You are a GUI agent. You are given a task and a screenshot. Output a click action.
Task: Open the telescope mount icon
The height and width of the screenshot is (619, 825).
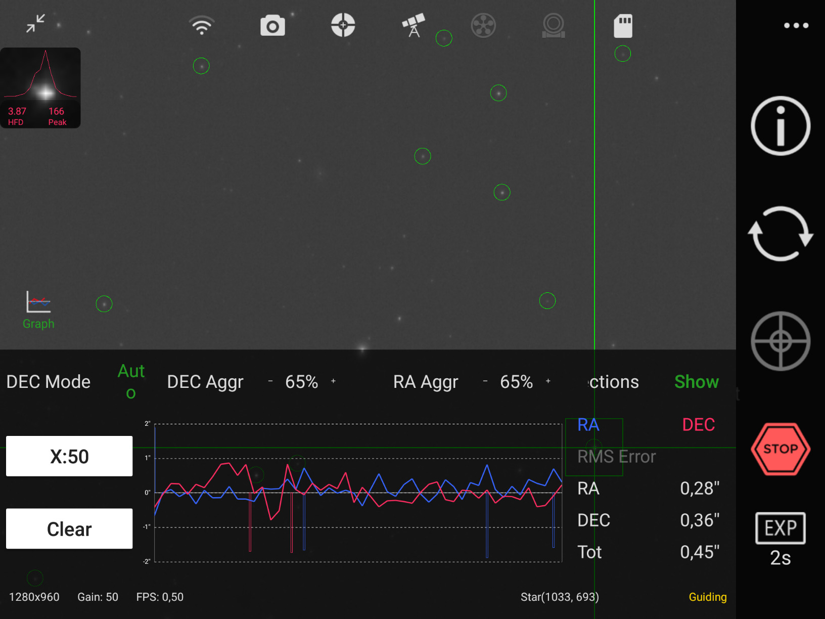coord(414,25)
